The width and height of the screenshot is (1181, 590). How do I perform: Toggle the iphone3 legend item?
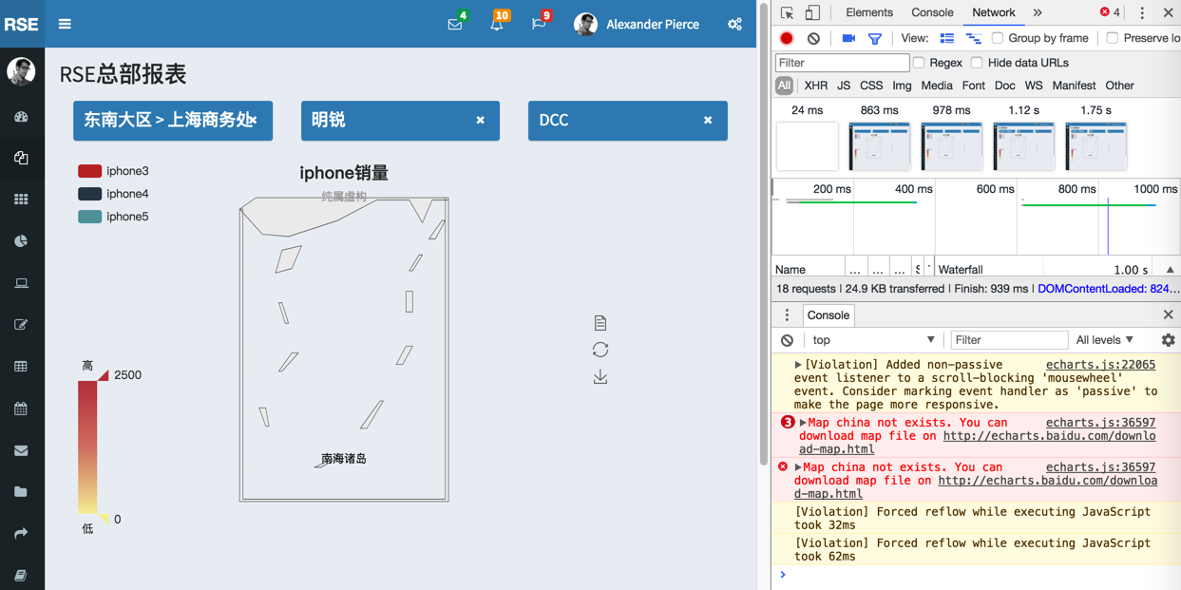click(x=113, y=171)
